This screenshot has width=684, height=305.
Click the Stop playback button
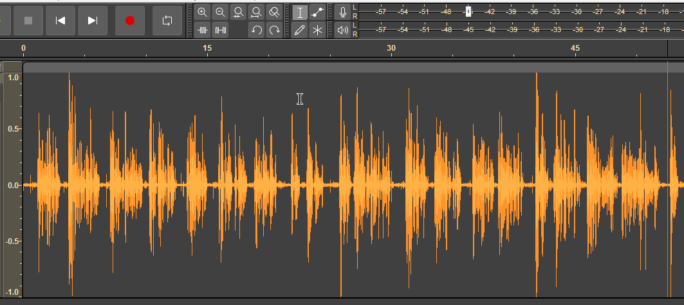[x=28, y=21]
